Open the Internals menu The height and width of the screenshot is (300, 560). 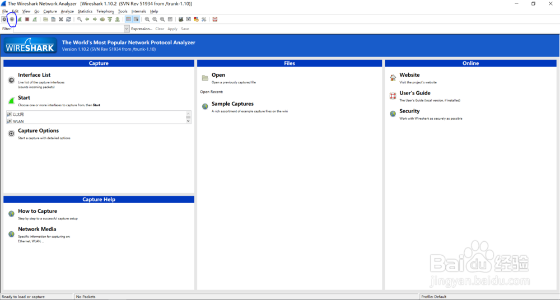(138, 11)
